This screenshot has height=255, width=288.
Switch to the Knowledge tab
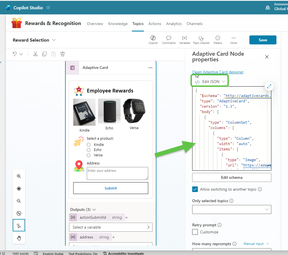[x=118, y=24]
